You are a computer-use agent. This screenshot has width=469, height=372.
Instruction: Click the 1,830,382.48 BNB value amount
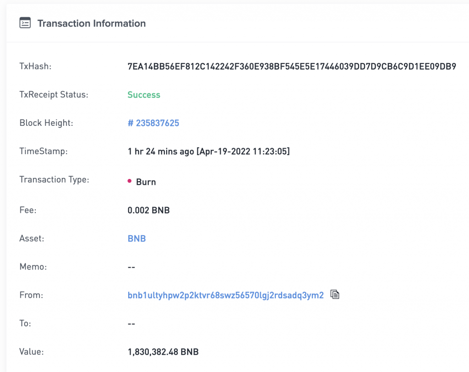pos(163,352)
